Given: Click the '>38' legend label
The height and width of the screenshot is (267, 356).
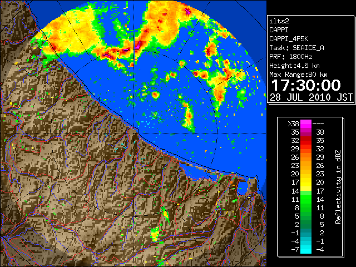Looking at the screenshot, I should [x=293, y=123].
